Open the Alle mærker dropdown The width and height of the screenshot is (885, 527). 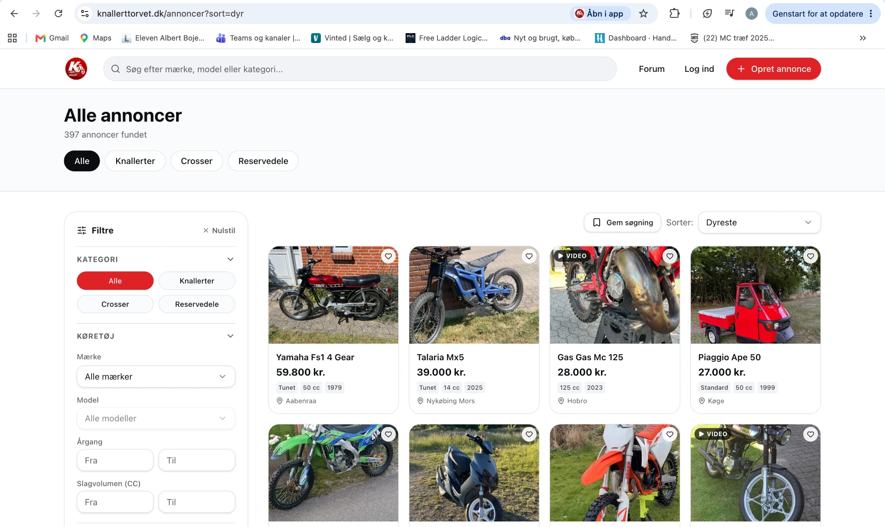[x=156, y=376]
